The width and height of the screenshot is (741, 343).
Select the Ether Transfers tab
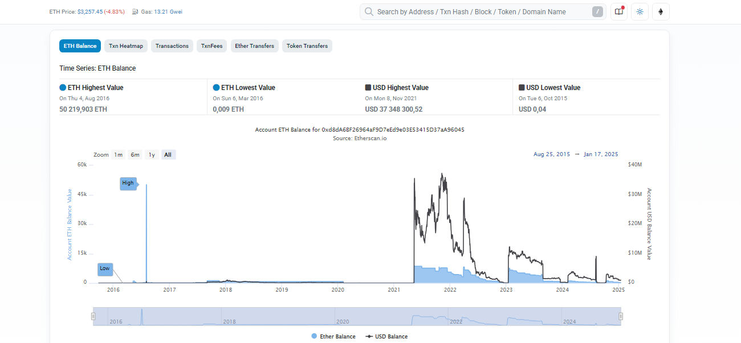tap(254, 46)
